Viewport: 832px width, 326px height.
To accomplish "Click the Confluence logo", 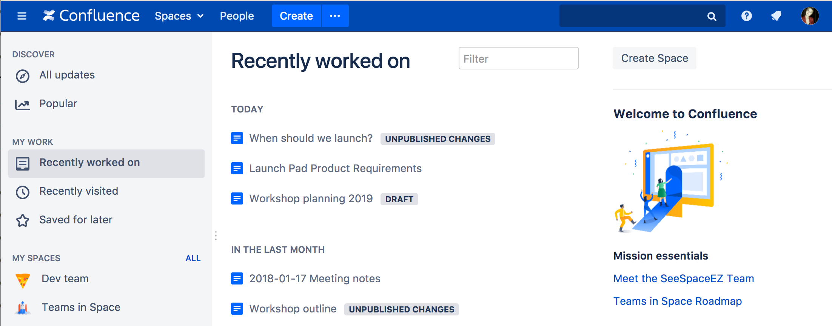I will 91,16.
